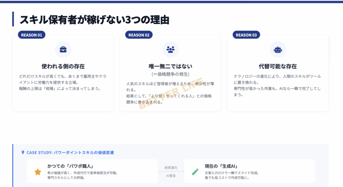This screenshot has height=187, width=343.
Task: Select the REASON 02 badge
Action: pyautogui.click(x=139, y=35)
